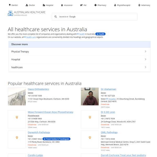Click the Physiotherapist menu label

[124, 5]
